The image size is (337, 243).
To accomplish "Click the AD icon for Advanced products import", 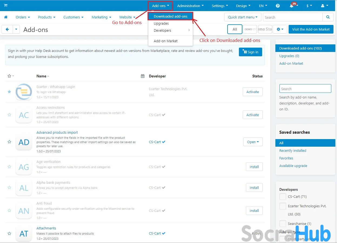I will (x=24, y=142).
